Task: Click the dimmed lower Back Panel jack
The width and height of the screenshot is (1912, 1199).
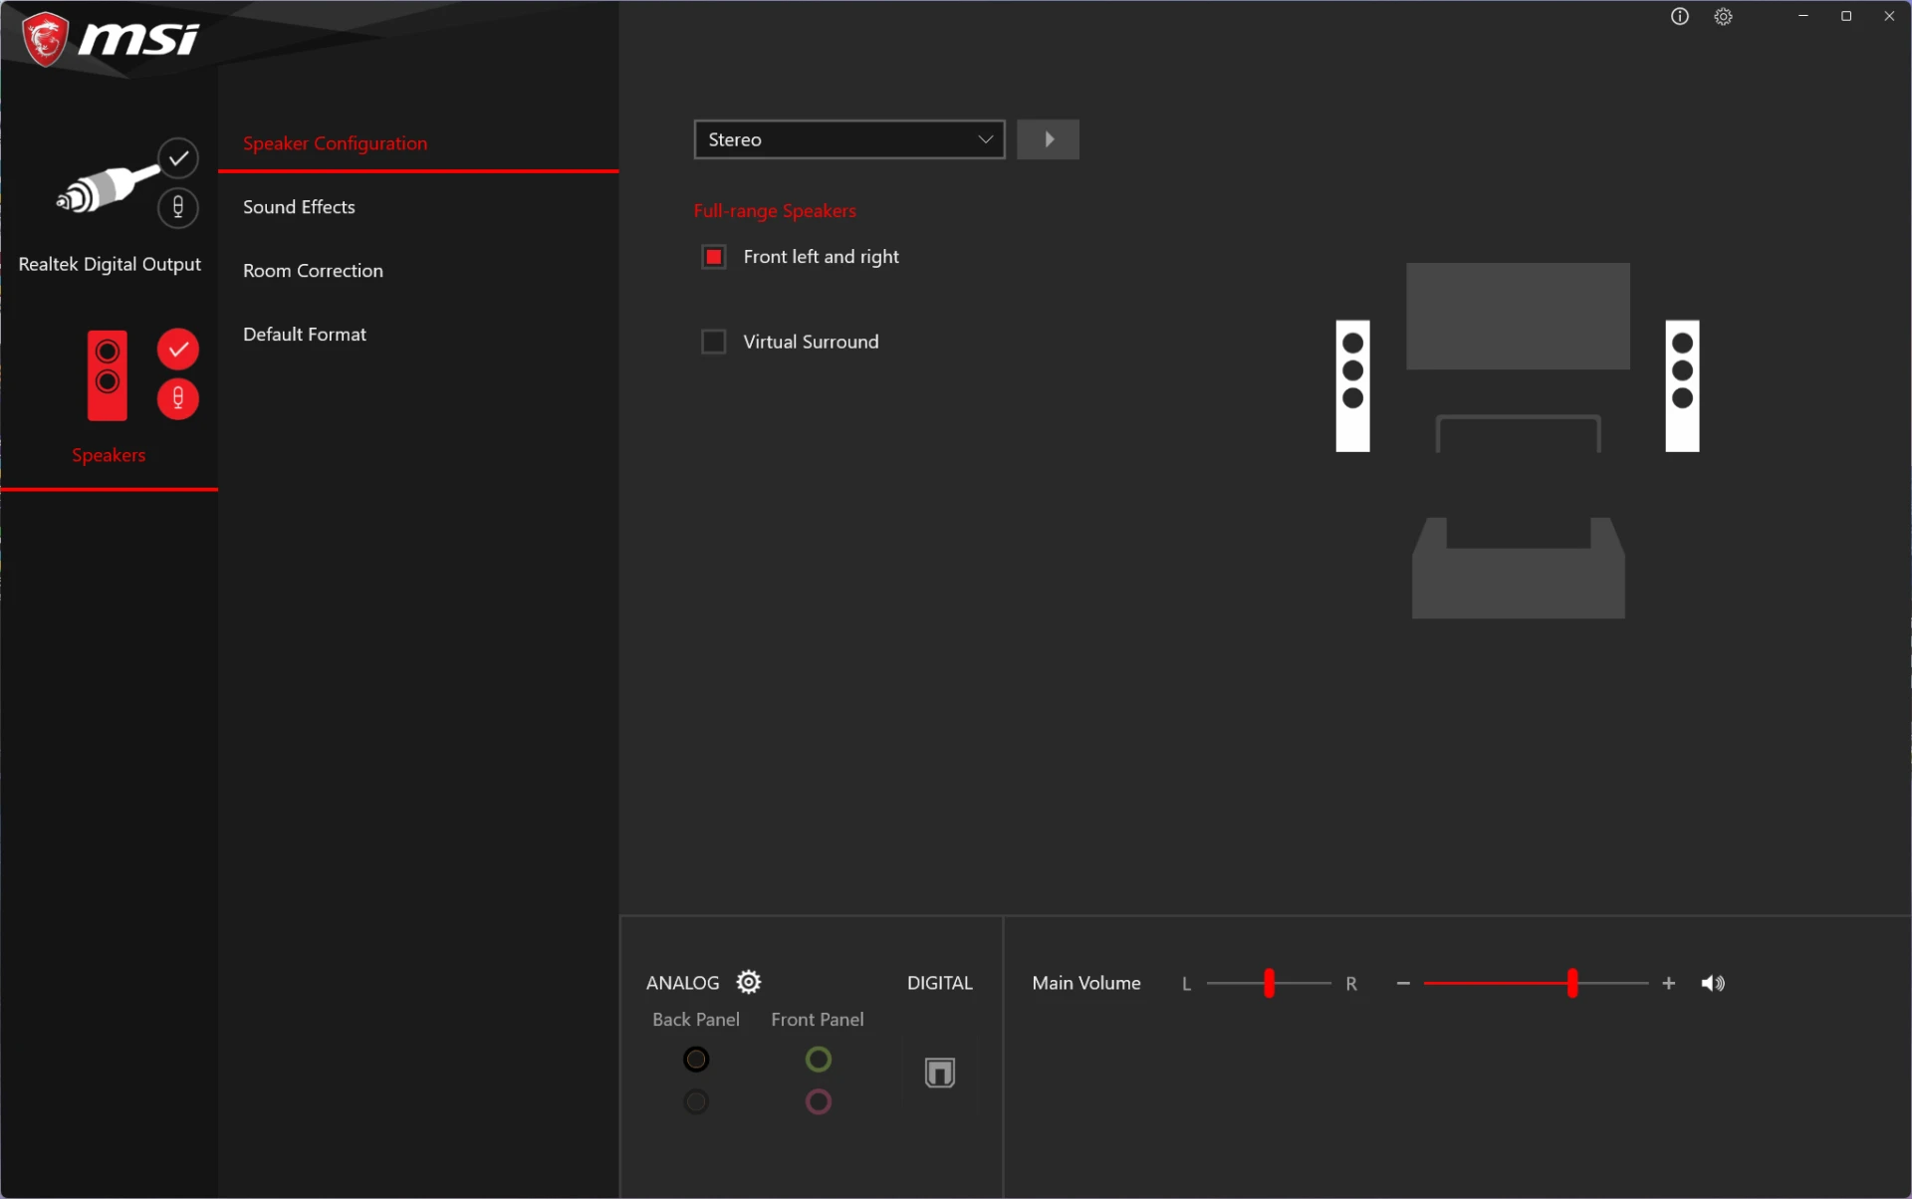Action: (696, 1102)
